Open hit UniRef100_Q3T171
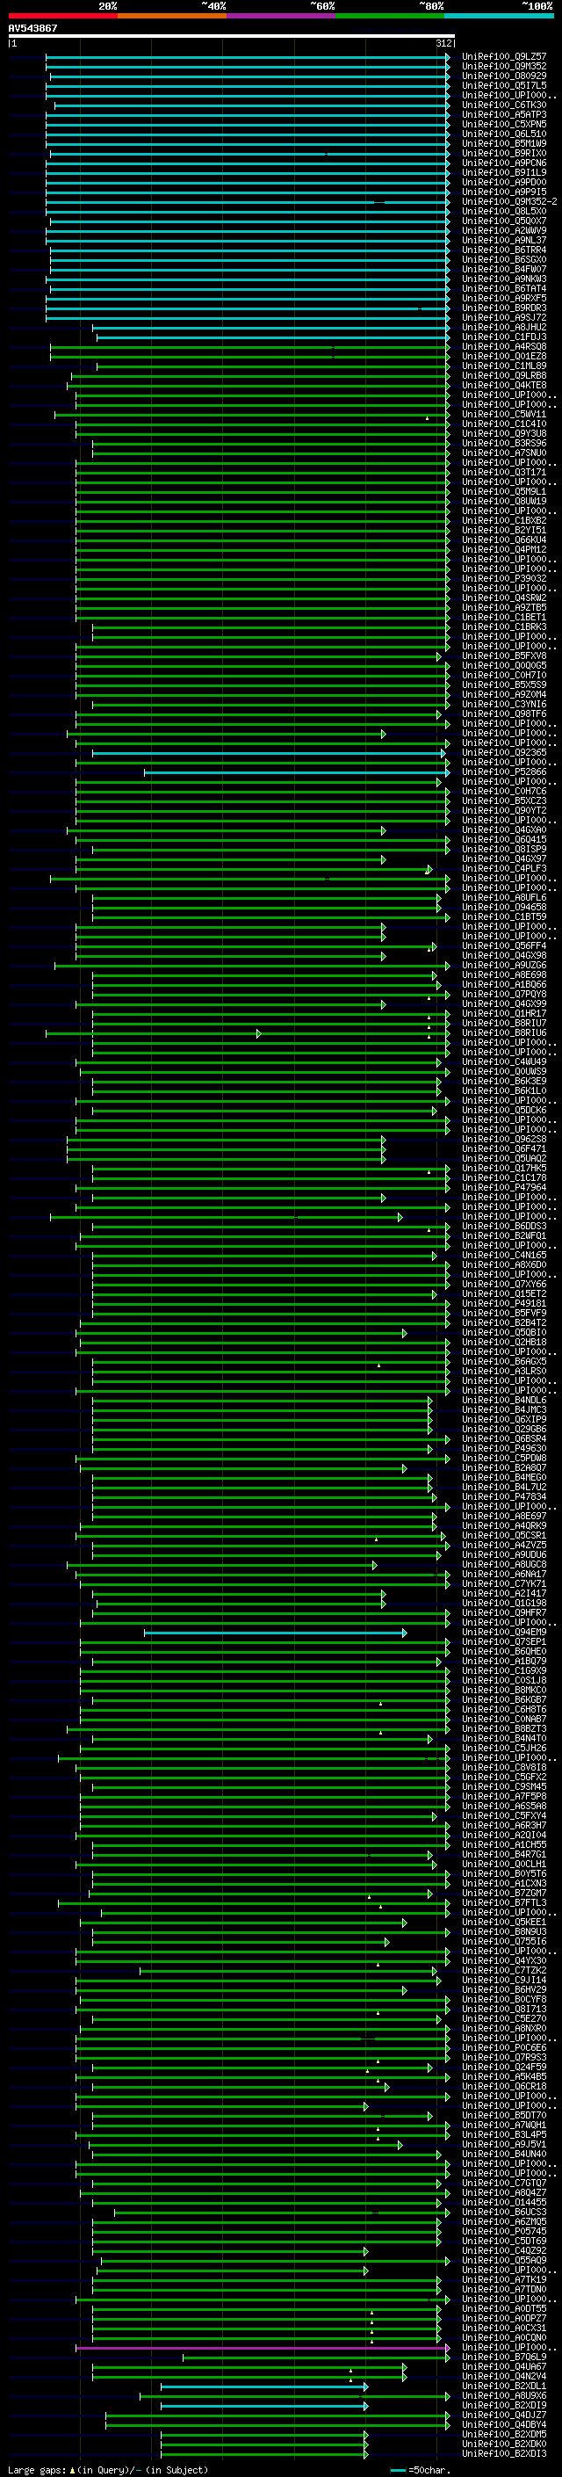562x2477 pixels. coord(504,472)
